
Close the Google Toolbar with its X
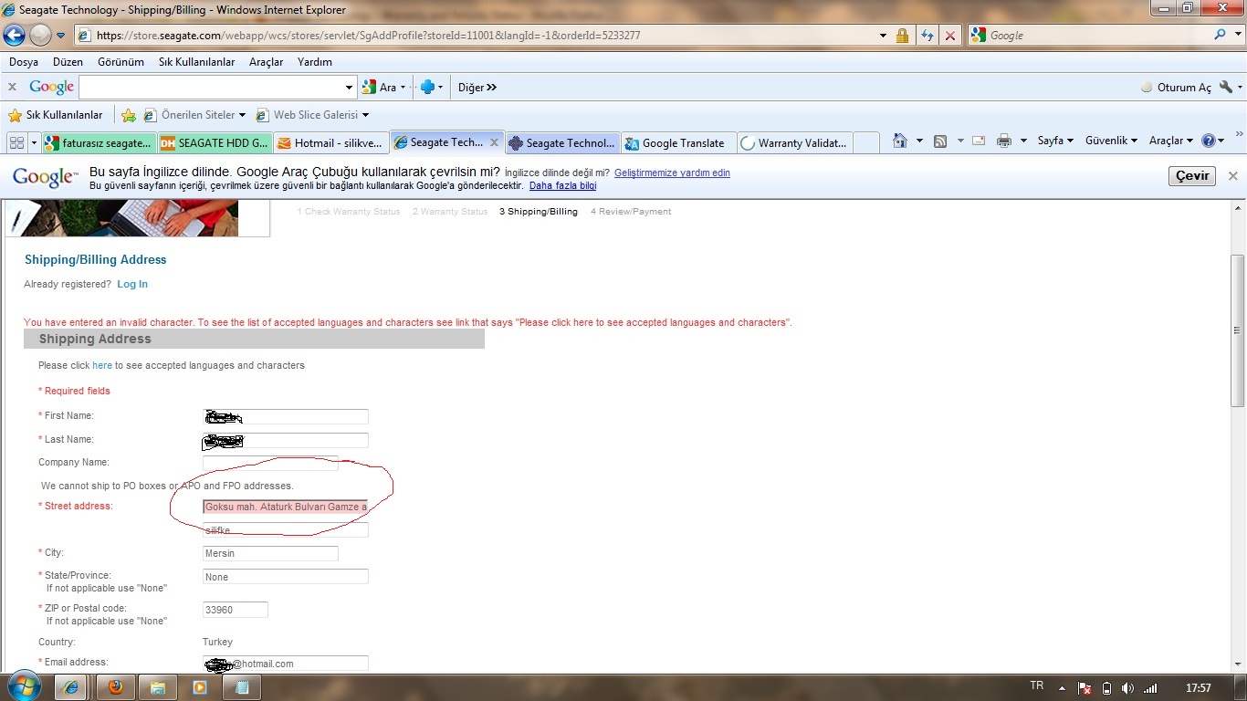coord(12,87)
